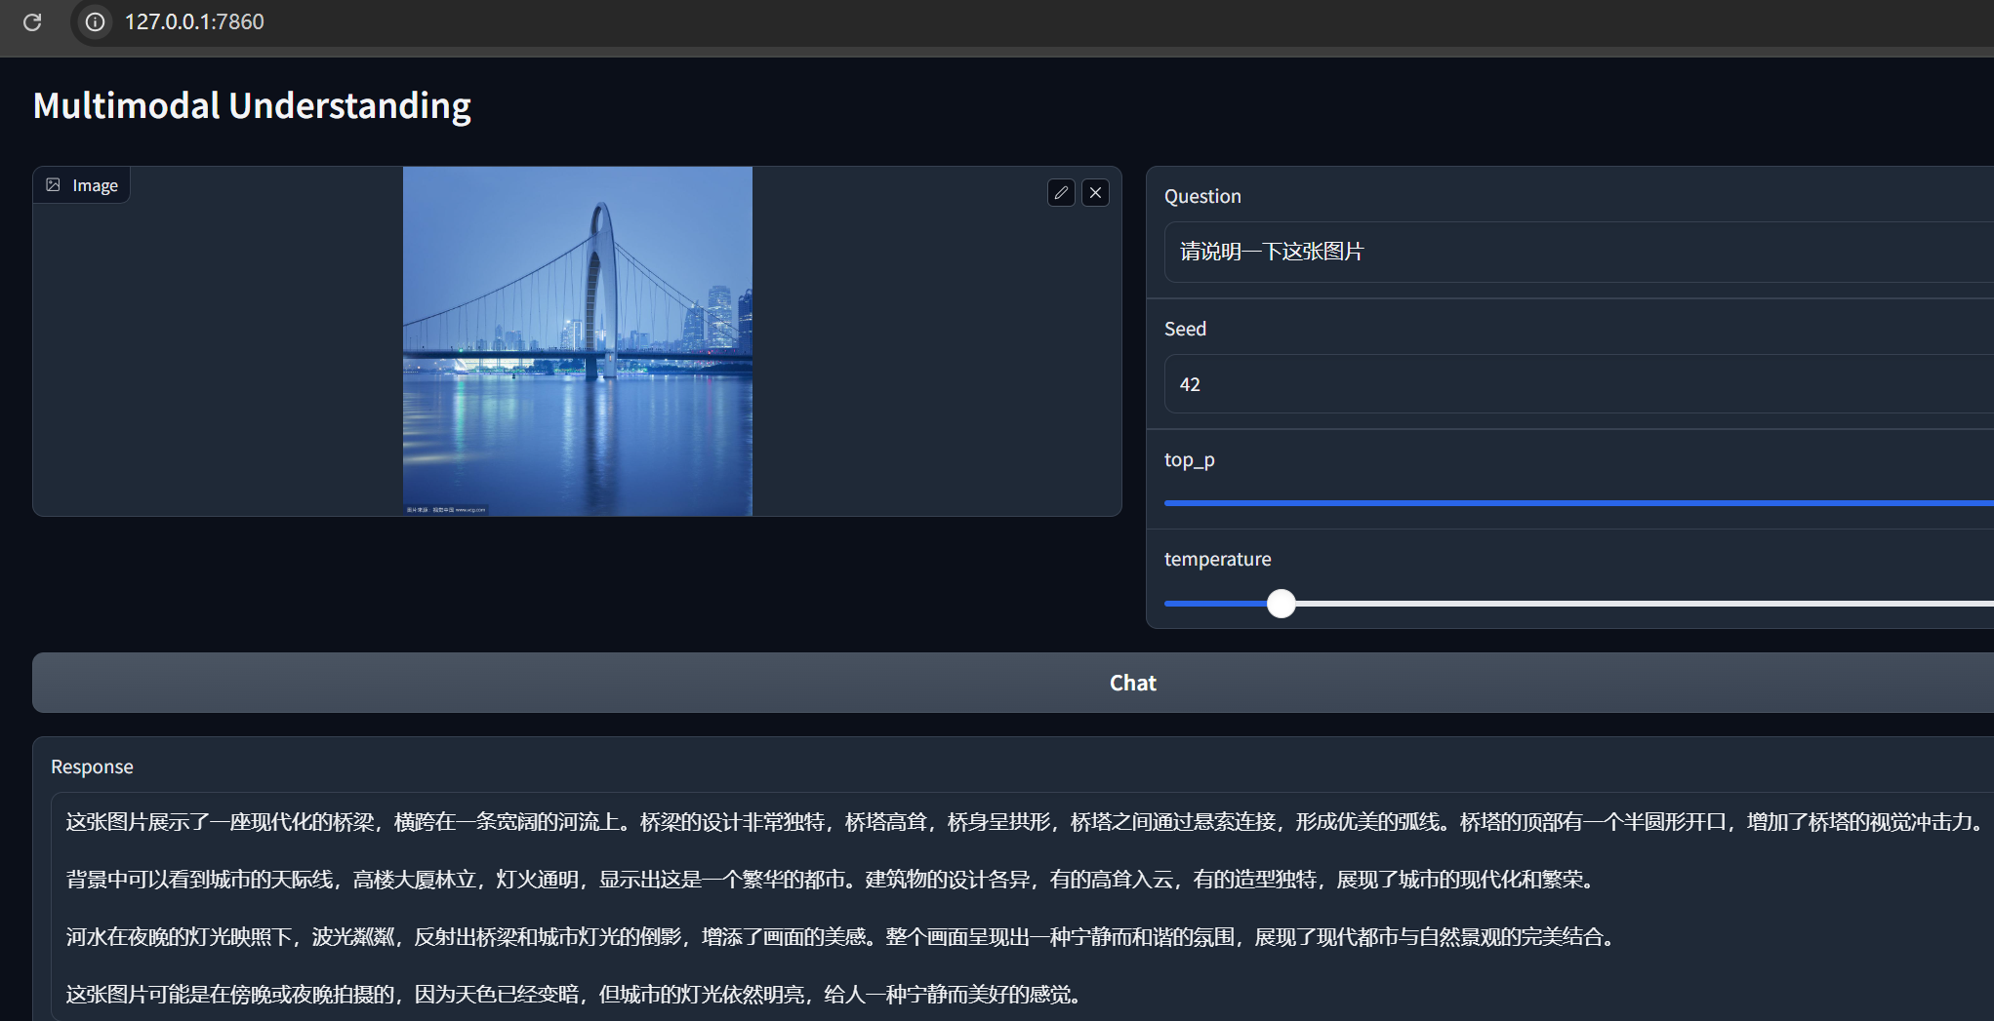This screenshot has width=1994, height=1021.
Task: Click the pencil edit icon on image panel
Action: pyautogui.click(x=1061, y=193)
